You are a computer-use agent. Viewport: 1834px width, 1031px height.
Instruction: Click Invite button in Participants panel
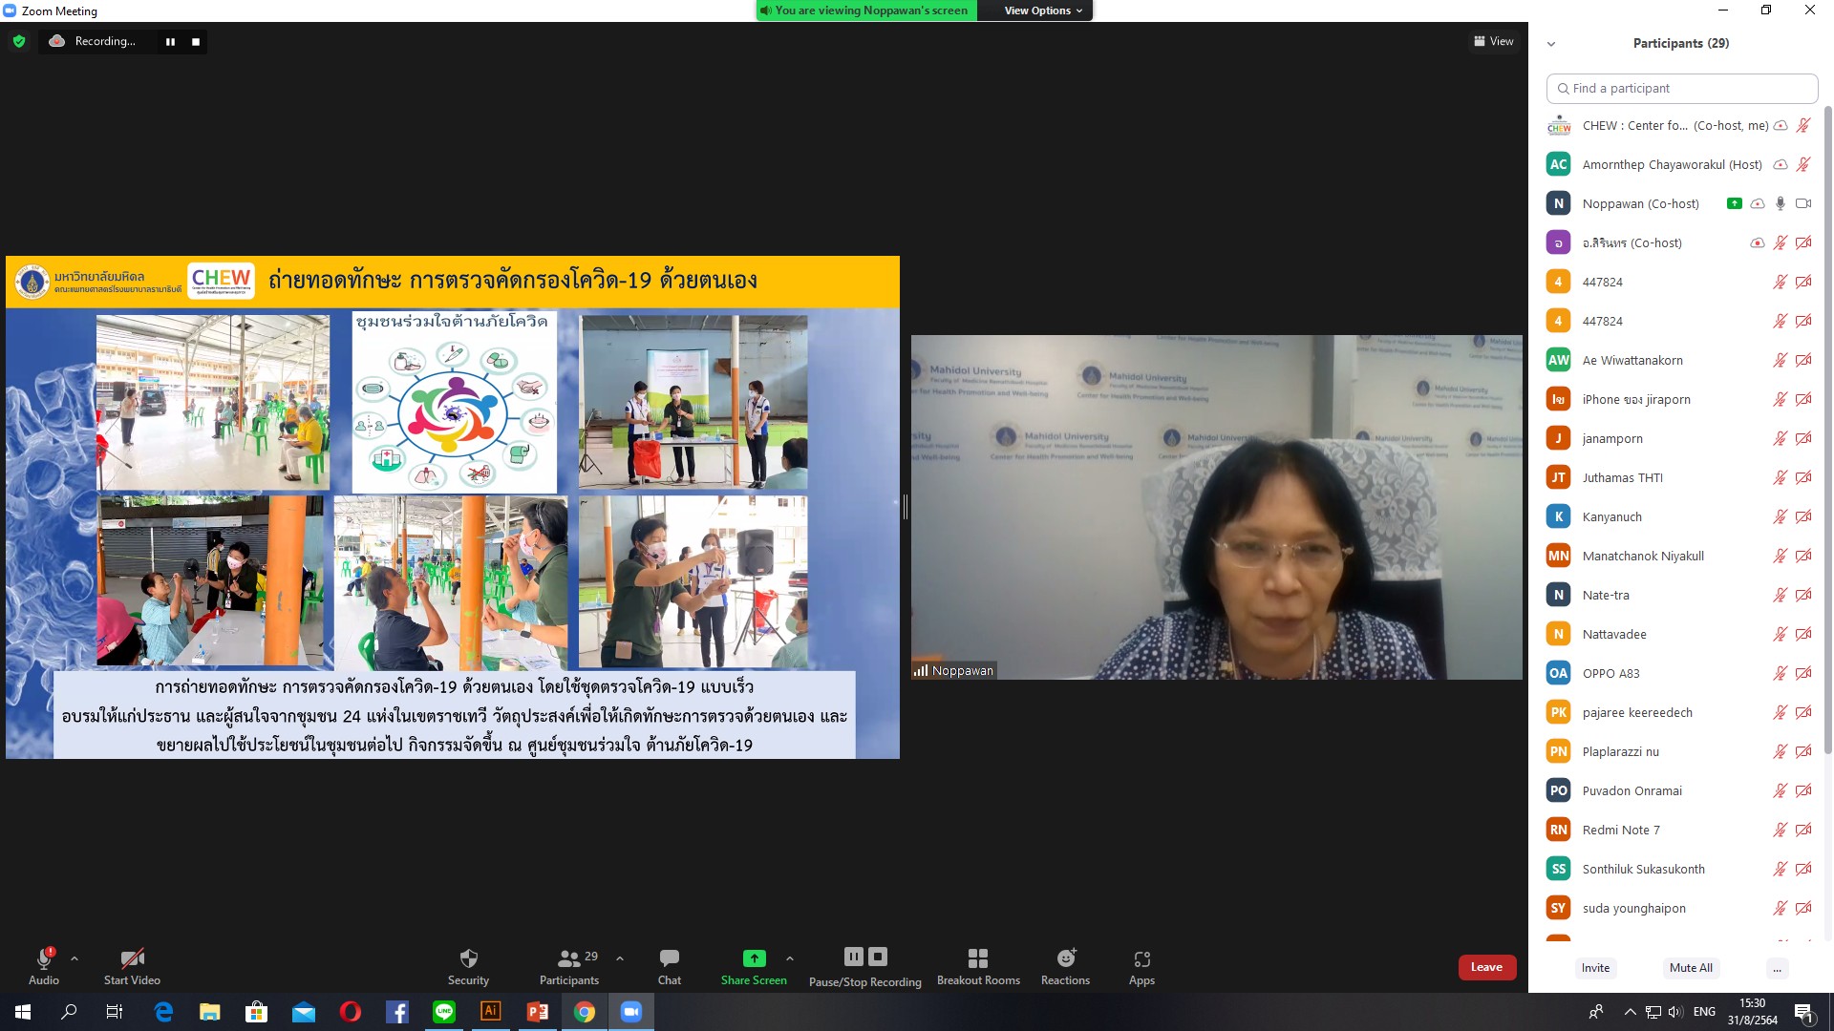point(1595,968)
